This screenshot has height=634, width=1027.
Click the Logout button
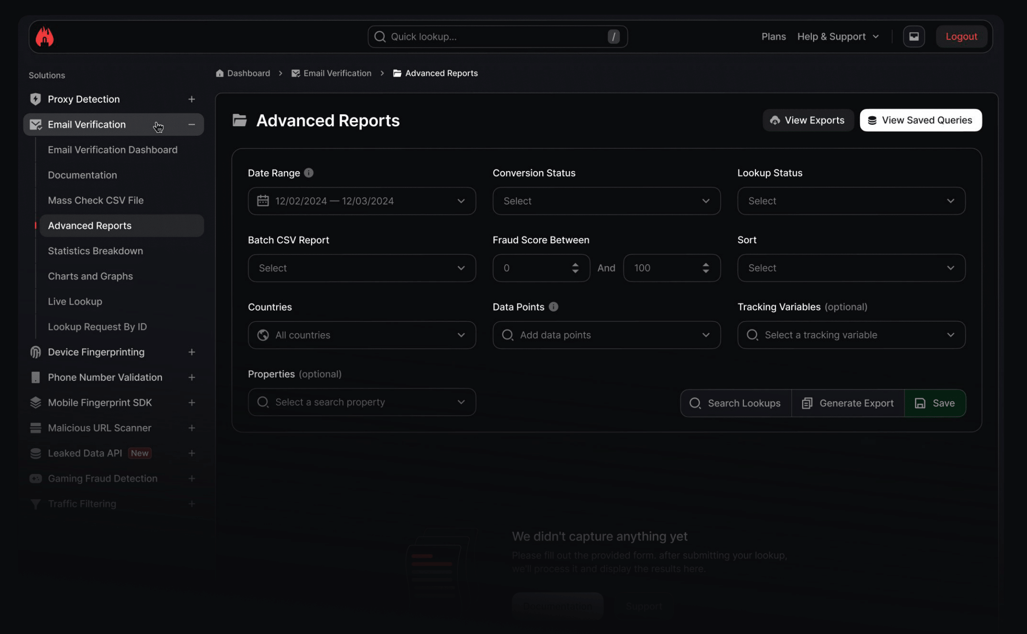961,37
